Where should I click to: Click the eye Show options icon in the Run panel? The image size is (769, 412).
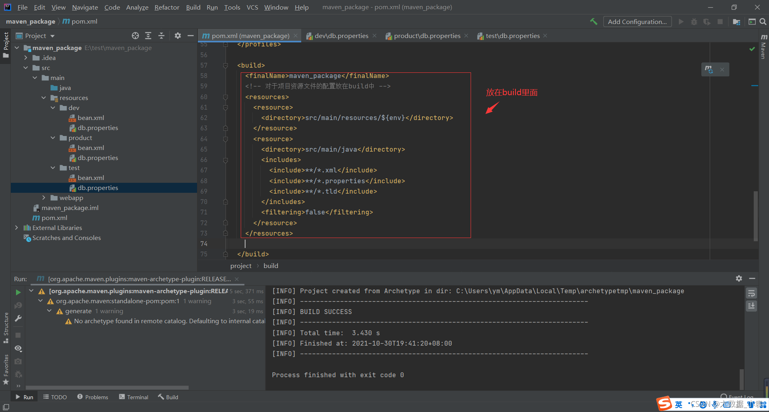pyautogui.click(x=18, y=348)
